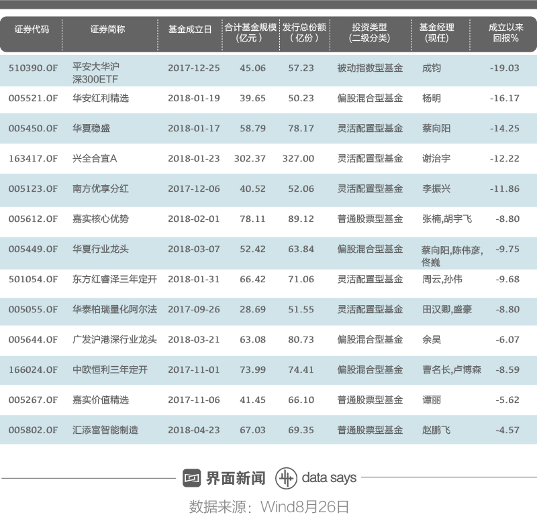The height and width of the screenshot is (527, 537).
Task: Click manager name 杨明
Action: pyautogui.click(x=432, y=99)
